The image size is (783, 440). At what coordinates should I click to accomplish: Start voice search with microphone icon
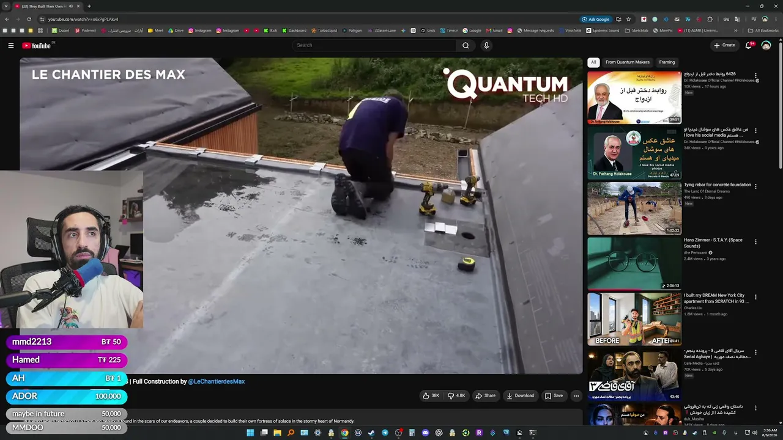pos(486,45)
